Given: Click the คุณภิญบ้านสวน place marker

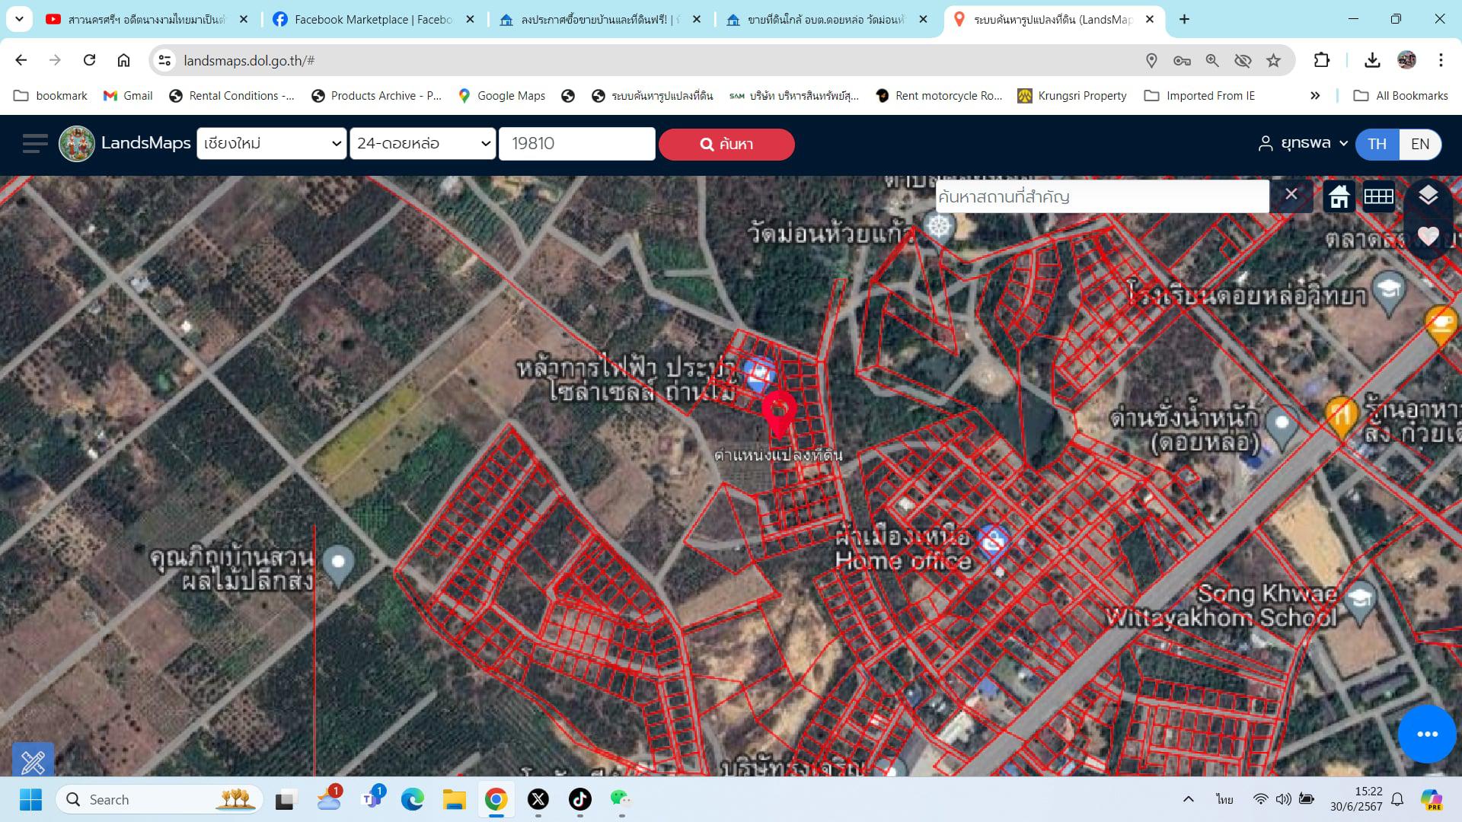Looking at the screenshot, I should (338, 566).
